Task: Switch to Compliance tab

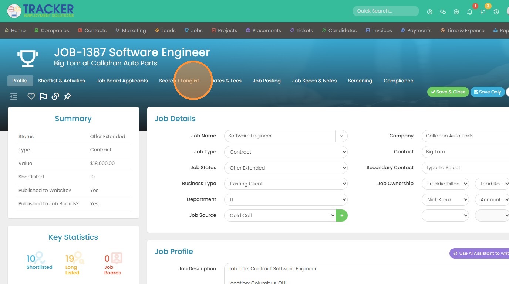Action: (398, 81)
